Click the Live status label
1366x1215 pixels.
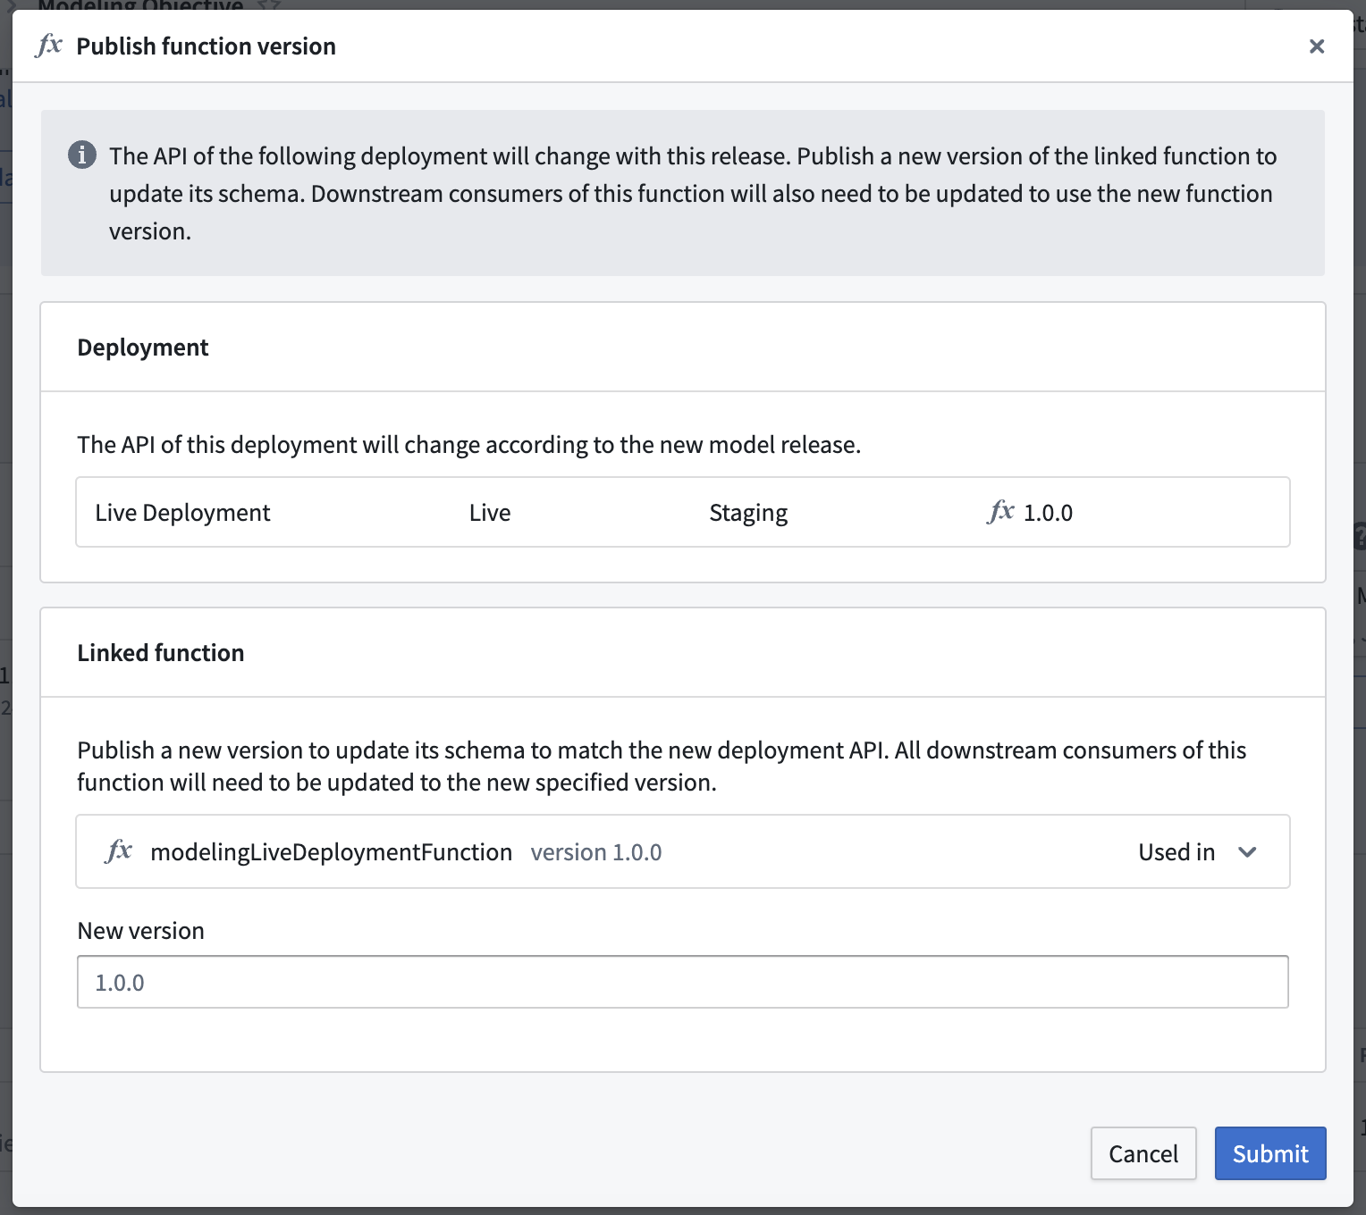[490, 512]
